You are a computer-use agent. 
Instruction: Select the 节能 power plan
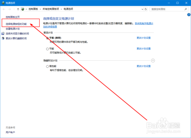tap(47, 49)
